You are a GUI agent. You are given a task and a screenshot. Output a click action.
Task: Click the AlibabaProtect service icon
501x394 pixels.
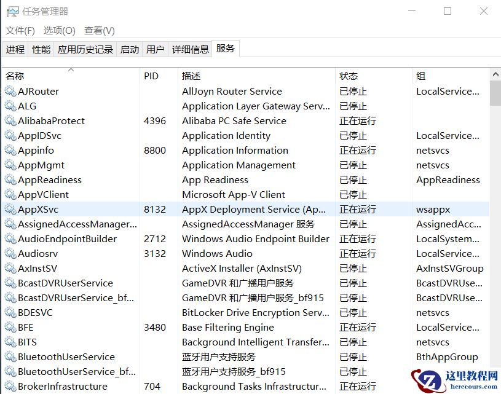pos(10,120)
